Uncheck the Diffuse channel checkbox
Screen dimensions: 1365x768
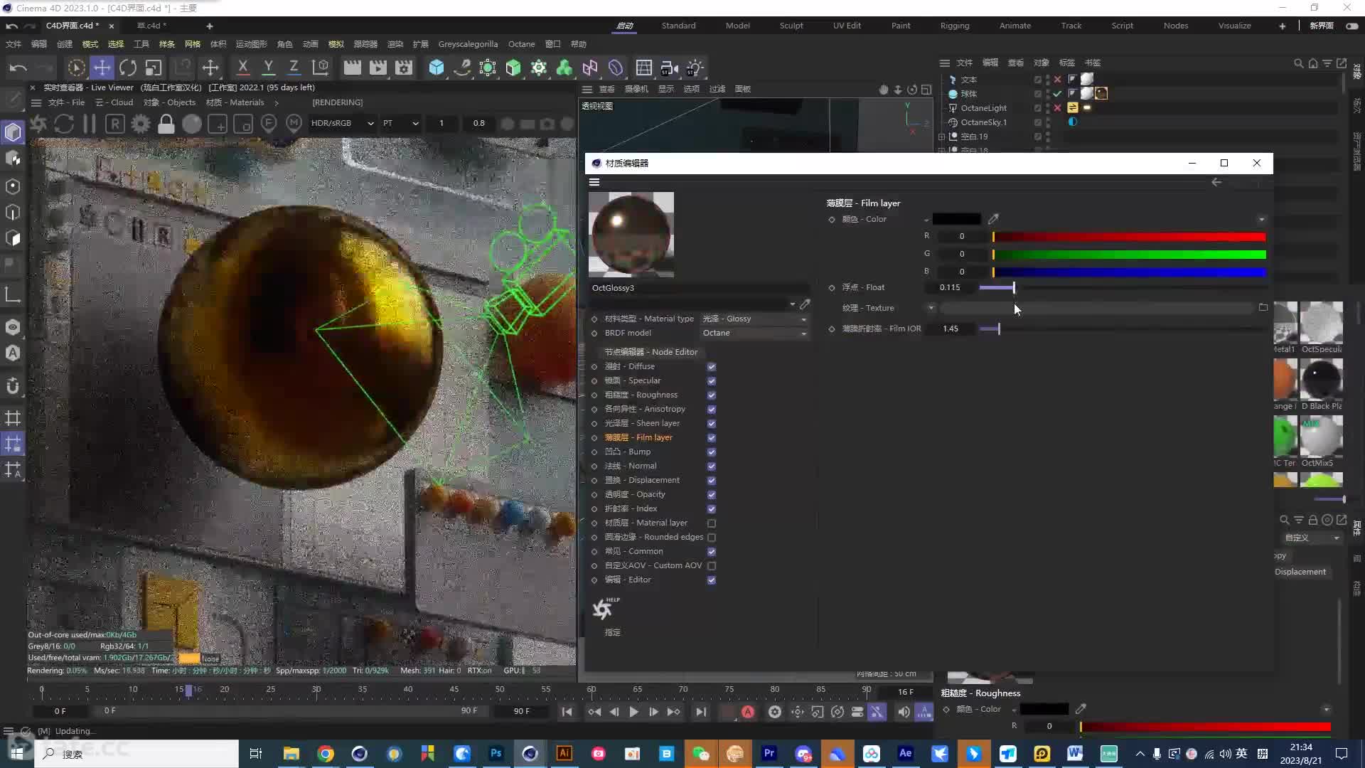(712, 367)
